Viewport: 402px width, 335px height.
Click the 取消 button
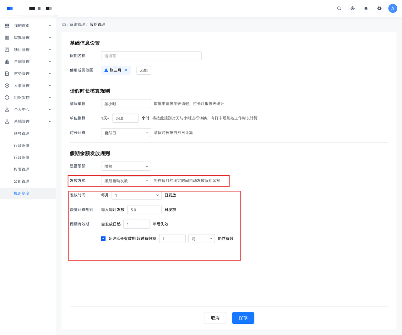point(215,318)
